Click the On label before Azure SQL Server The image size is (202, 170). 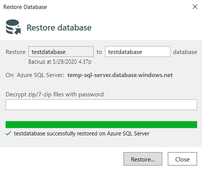tap(10, 75)
